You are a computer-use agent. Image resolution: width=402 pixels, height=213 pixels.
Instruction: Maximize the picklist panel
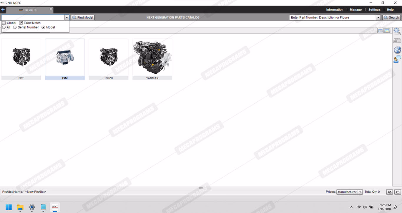click(x=398, y=192)
